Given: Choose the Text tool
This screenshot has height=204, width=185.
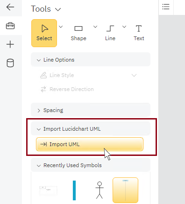Looking at the screenshot, I should tap(139, 33).
